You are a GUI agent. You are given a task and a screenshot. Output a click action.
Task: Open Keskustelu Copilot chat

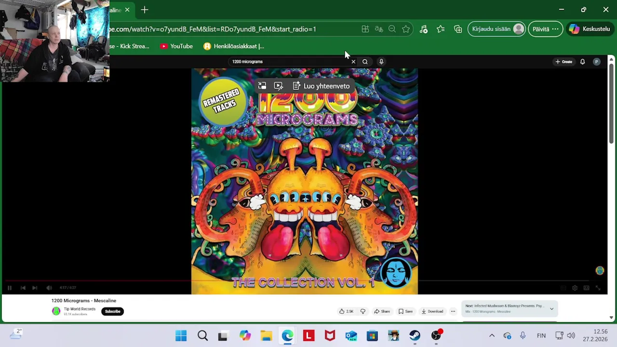pos(591,29)
